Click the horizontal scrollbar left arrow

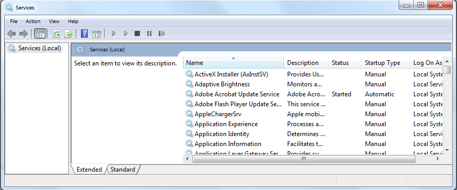pyautogui.click(x=187, y=159)
